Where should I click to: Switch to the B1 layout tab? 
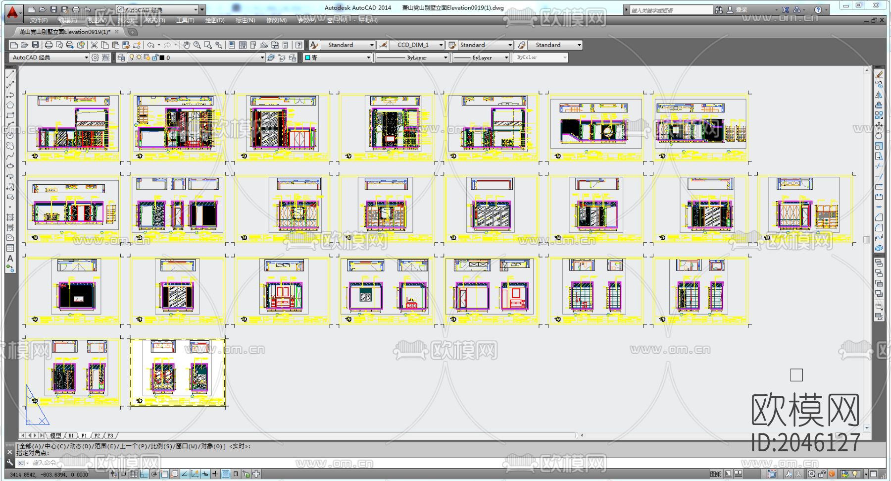pyautogui.click(x=71, y=435)
